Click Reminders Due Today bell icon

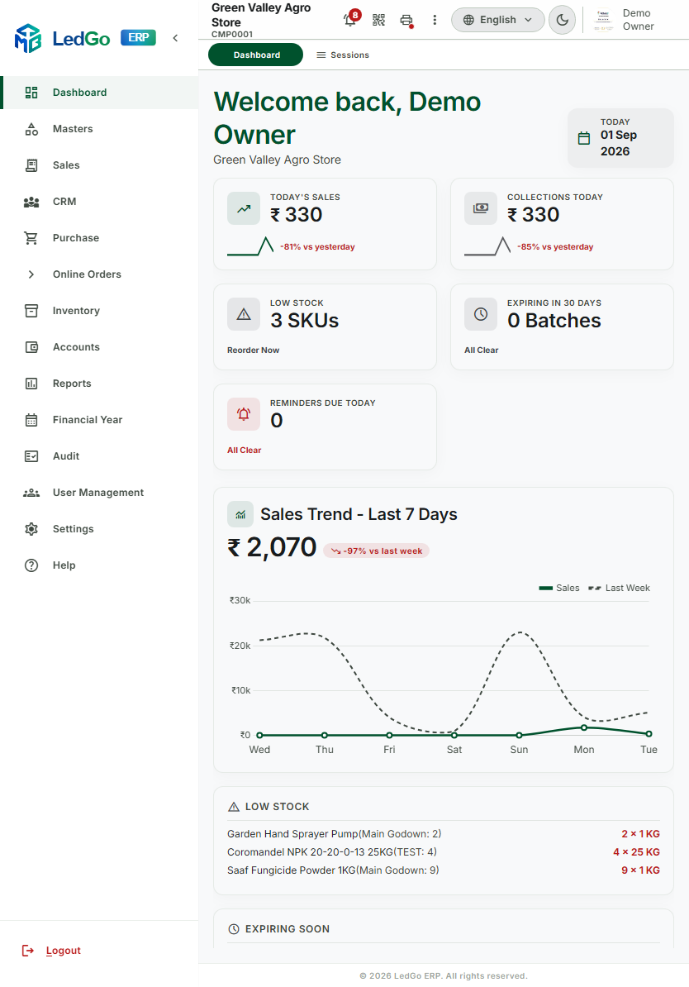pyautogui.click(x=244, y=414)
